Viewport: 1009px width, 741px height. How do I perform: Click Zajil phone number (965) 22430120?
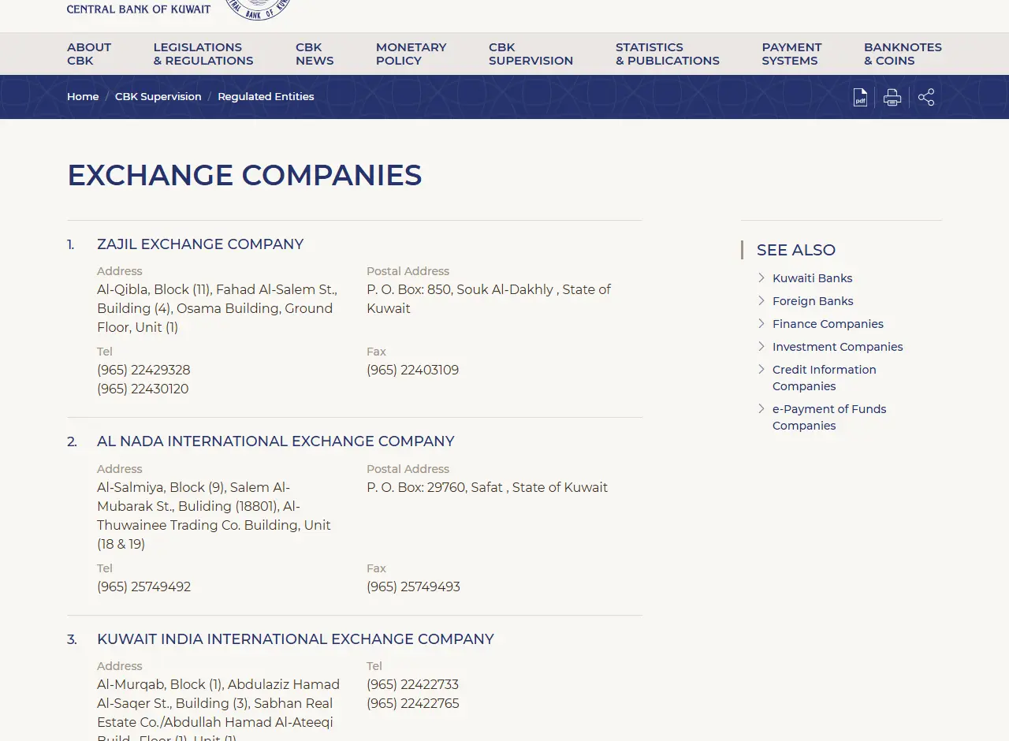[x=143, y=389]
